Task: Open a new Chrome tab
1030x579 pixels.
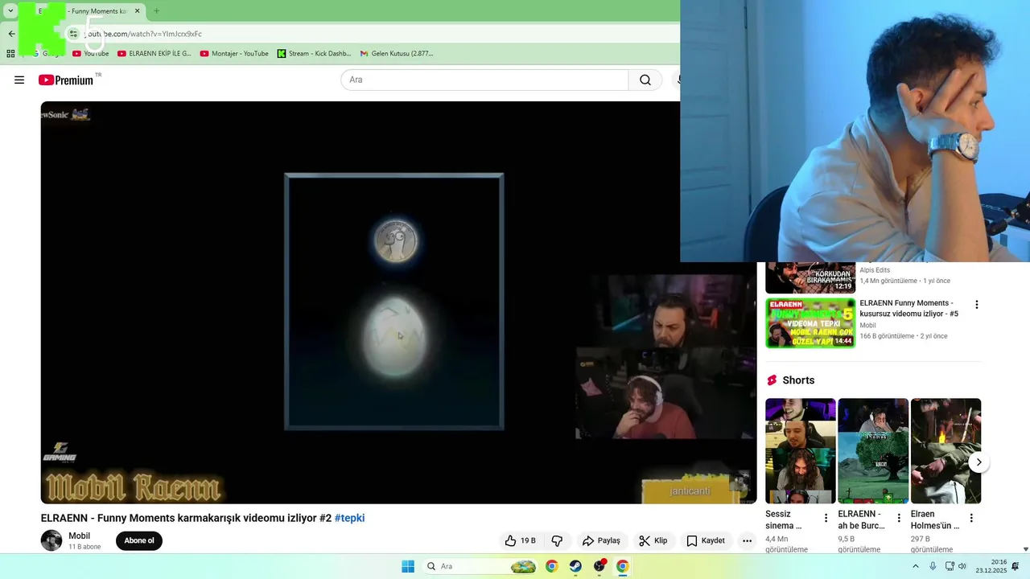Action: [156, 11]
